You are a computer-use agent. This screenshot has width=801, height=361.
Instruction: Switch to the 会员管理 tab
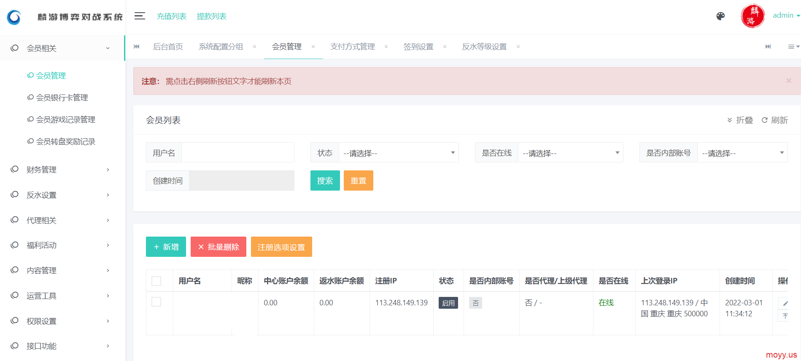coord(287,46)
